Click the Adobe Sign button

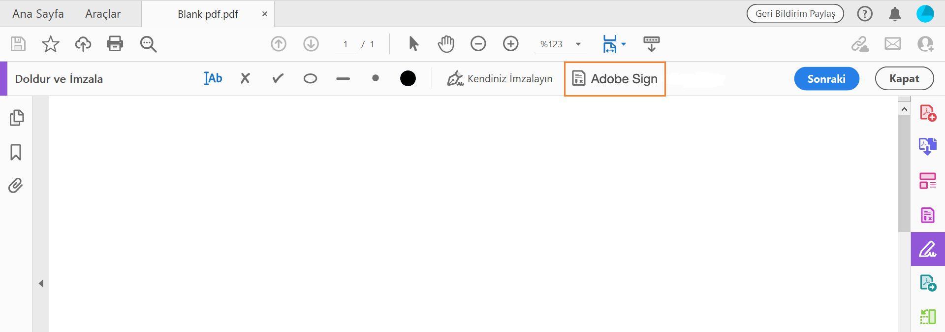[615, 79]
